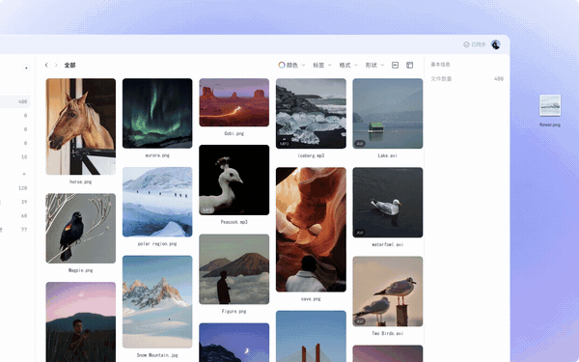Viewport: 579px width, 362px height.
Task: Toggle the layout panel icon at toolbar end
Action: point(409,65)
